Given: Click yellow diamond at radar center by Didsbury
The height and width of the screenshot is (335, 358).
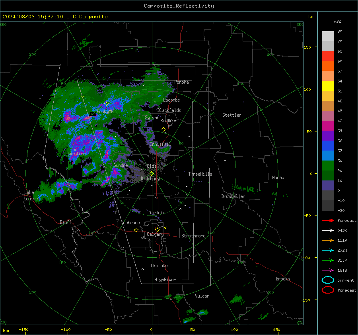Looking at the screenshot, I should point(152,174).
